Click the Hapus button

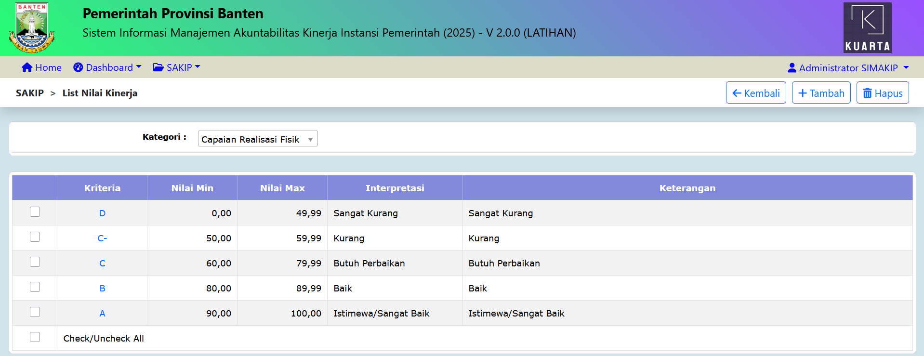click(x=883, y=93)
